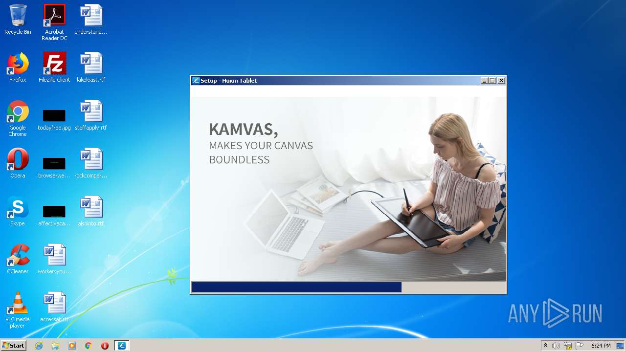Launch CCleaner desktop shortcut
Image resolution: width=626 pixels, height=352 pixels.
[18, 259]
